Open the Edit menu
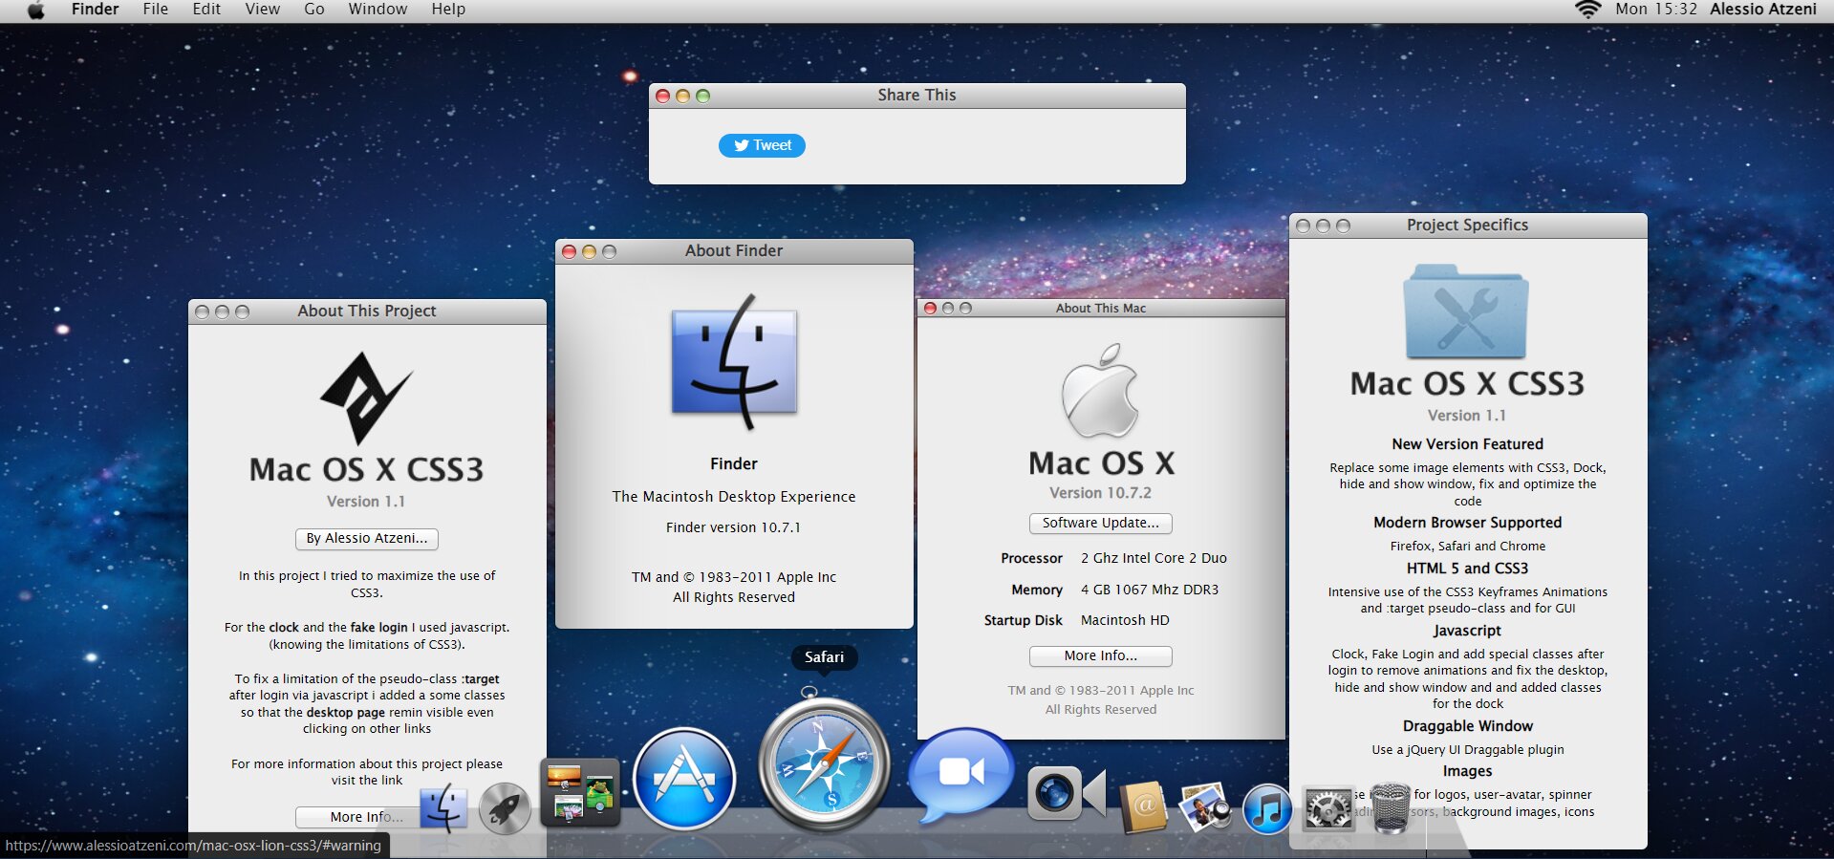Image resolution: width=1834 pixels, height=859 pixels. click(x=206, y=10)
